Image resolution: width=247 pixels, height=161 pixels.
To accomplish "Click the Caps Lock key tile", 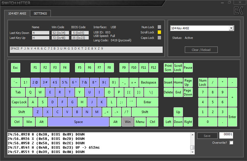I will [19, 102].
